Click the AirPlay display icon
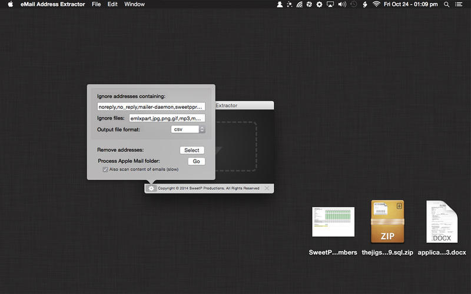Viewport: 471px width, 294px height. pos(330,4)
